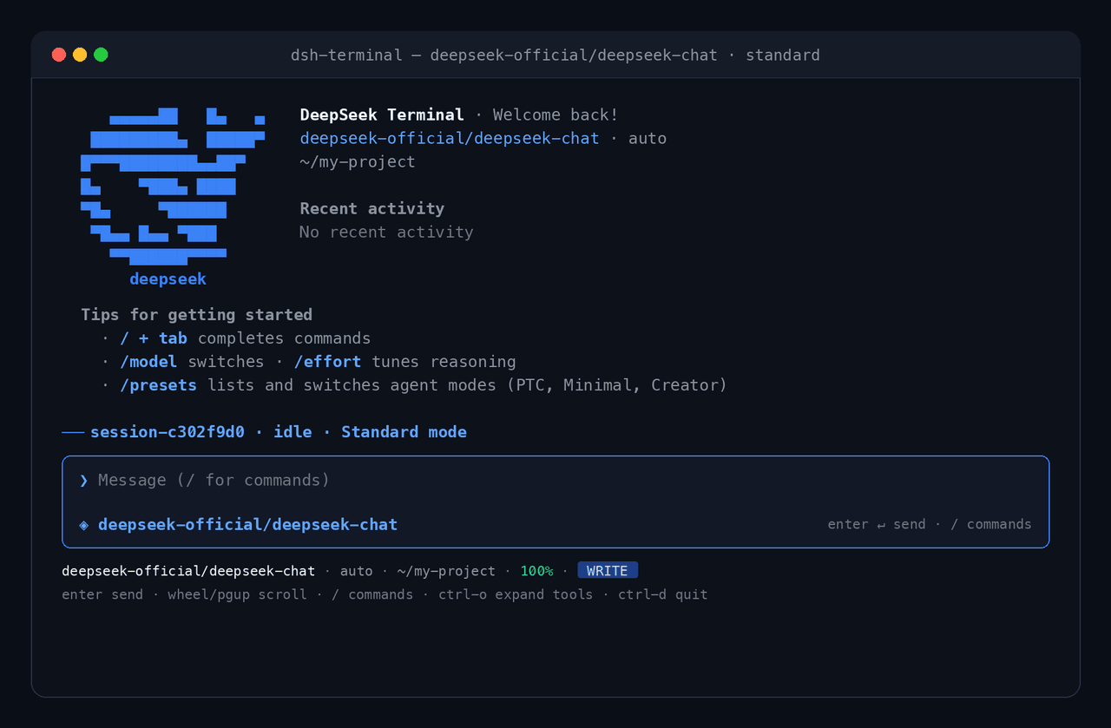The image size is (1111, 728).
Task: Click the ❯ prompt chevron in the message box
Action: (x=83, y=481)
